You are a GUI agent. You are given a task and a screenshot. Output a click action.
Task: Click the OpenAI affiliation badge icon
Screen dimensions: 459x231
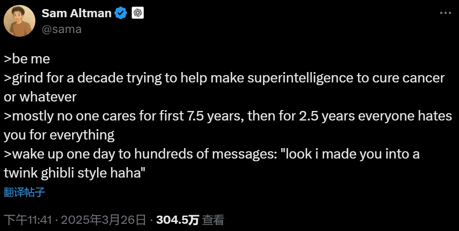(x=137, y=14)
